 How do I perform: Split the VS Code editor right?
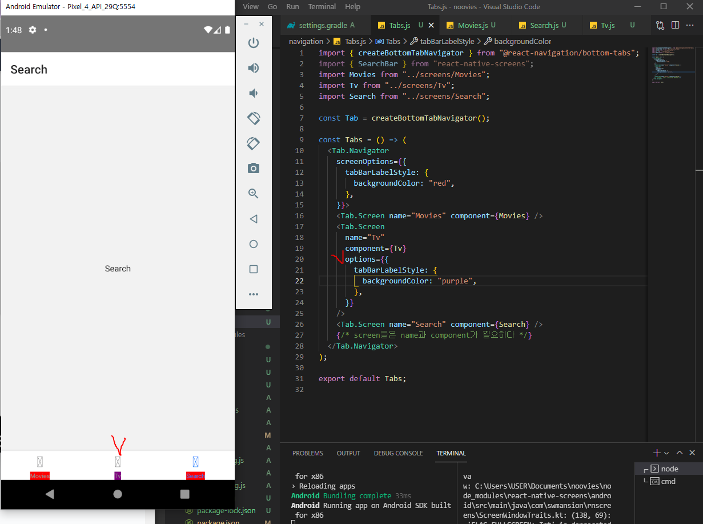(x=675, y=25)
